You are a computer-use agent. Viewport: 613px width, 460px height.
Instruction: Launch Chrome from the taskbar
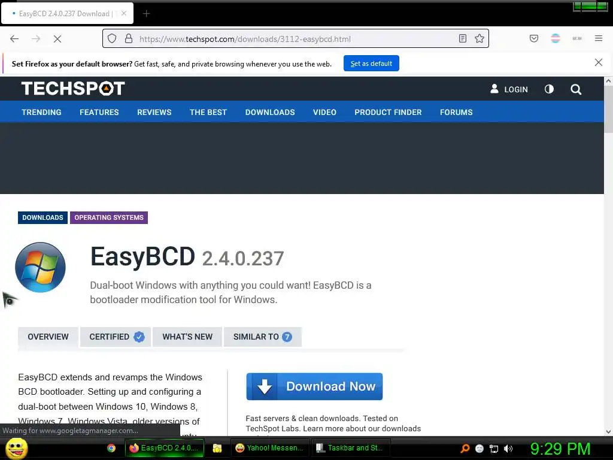[111, 448]
